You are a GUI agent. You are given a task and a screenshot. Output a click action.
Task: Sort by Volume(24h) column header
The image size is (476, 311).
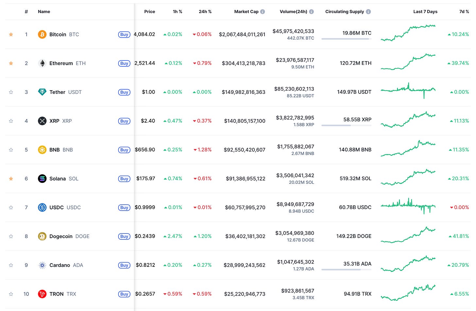293,11
